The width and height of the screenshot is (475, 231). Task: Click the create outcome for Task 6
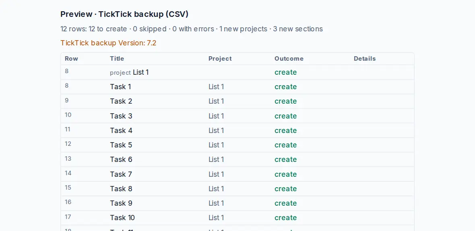tap(286, 159)
